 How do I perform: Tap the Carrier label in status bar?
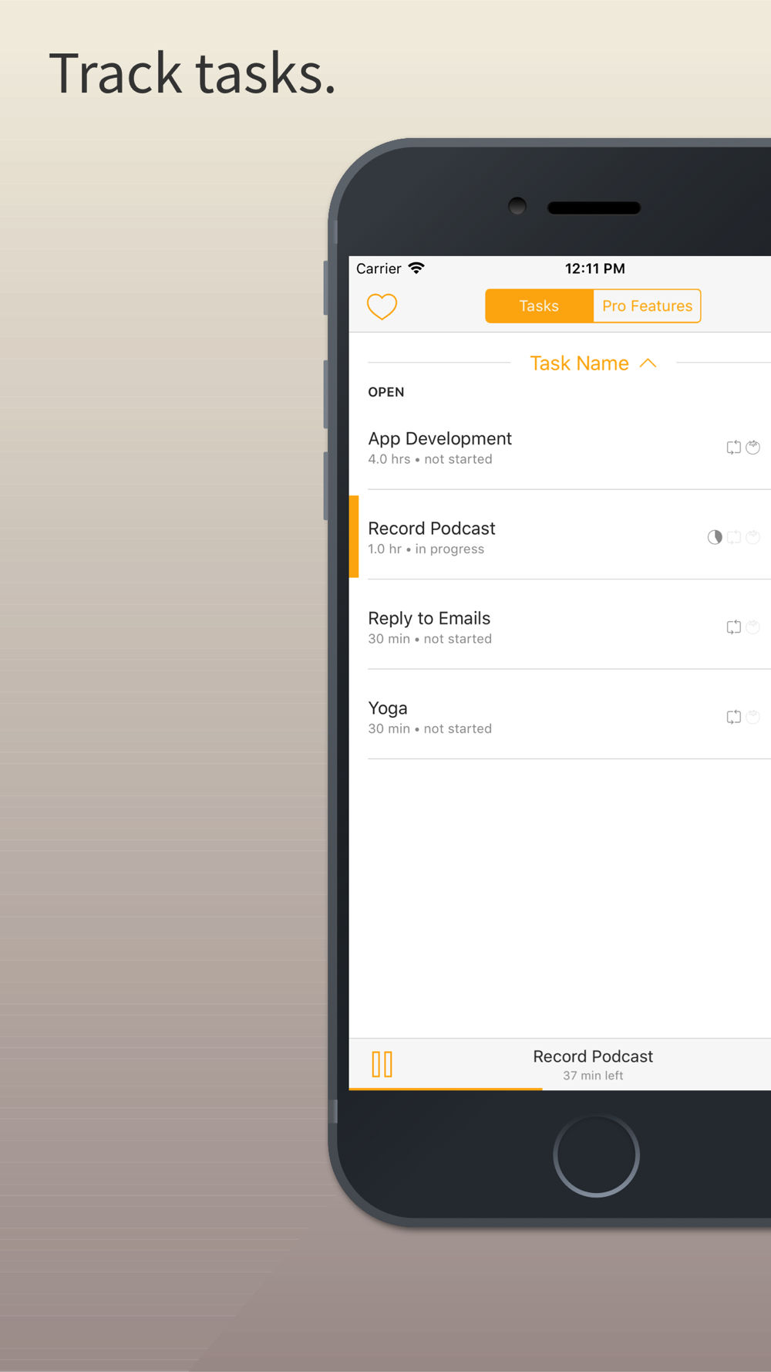pos(379,269)
